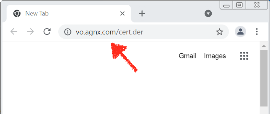
Task: Reload the current page
Action: click(47, 32)
